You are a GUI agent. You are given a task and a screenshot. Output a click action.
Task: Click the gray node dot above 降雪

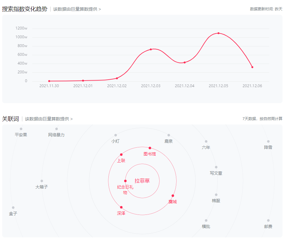(x=268, y=141)
